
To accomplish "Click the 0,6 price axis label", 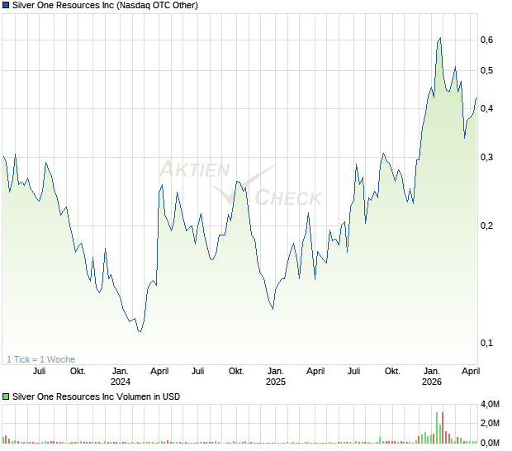I will [x=486, y=40].
